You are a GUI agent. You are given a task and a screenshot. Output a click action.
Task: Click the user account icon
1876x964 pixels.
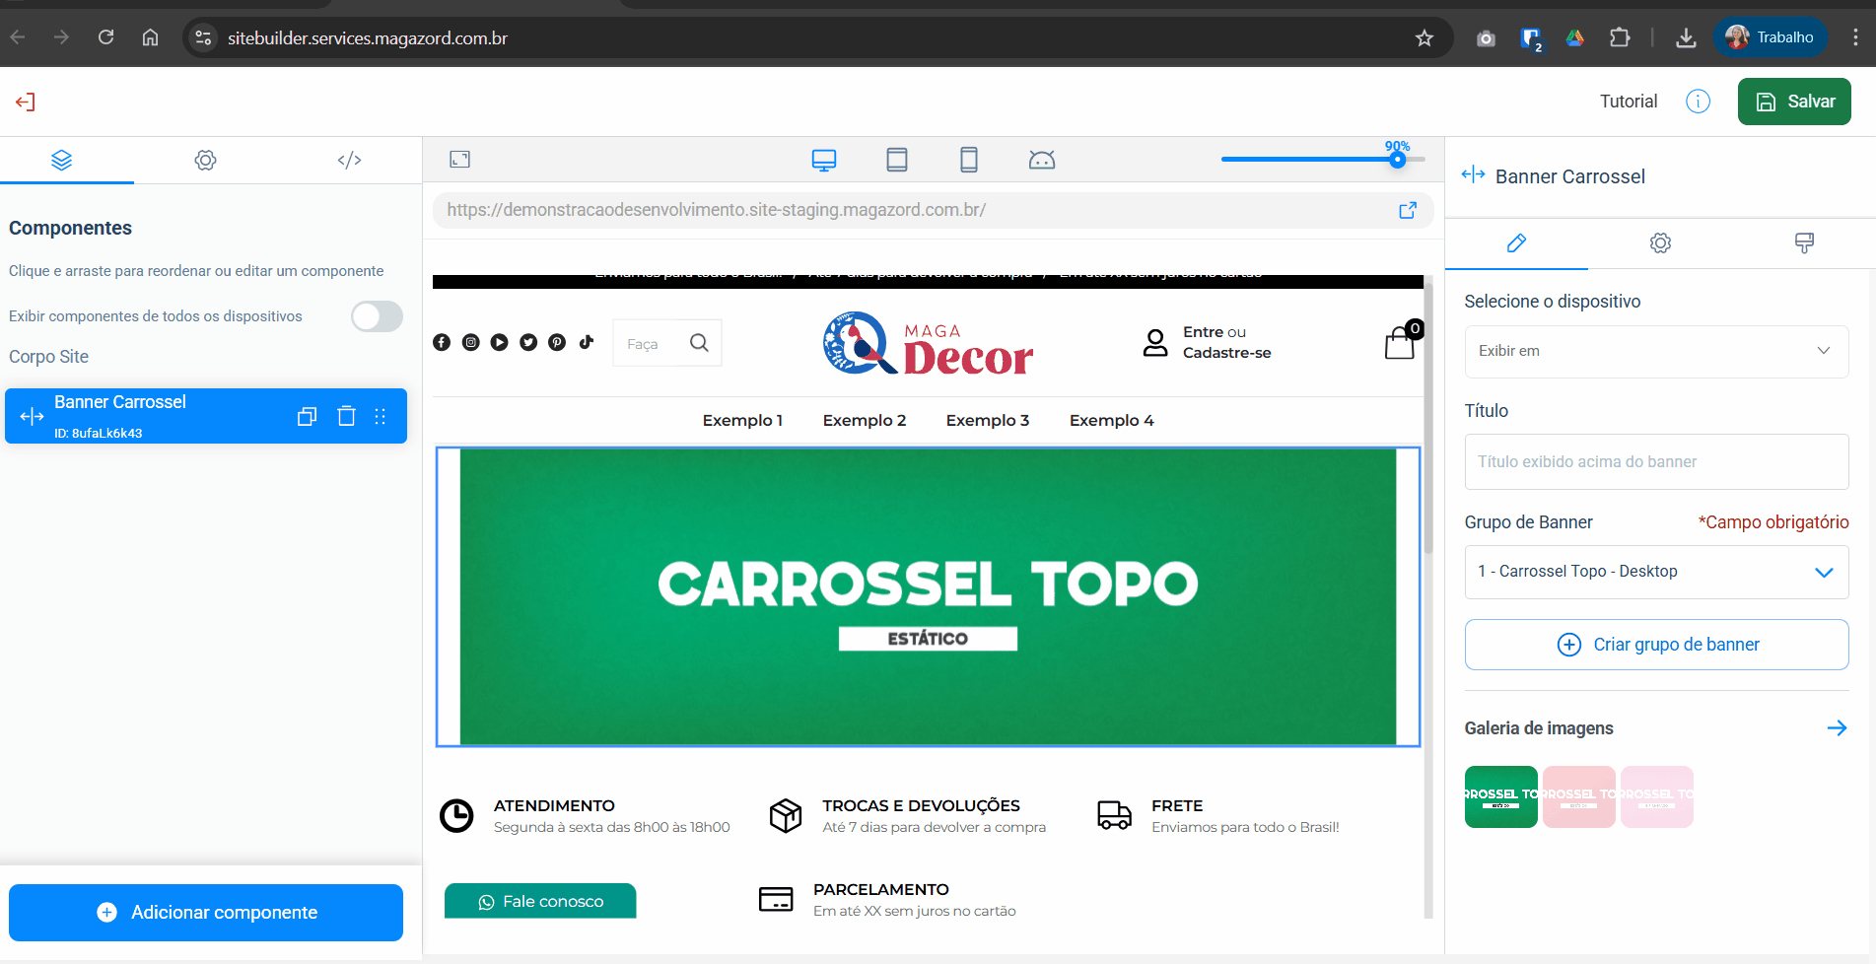1155,342
